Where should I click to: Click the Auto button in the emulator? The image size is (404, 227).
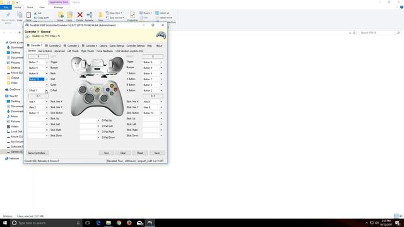[x=106, y=153]
